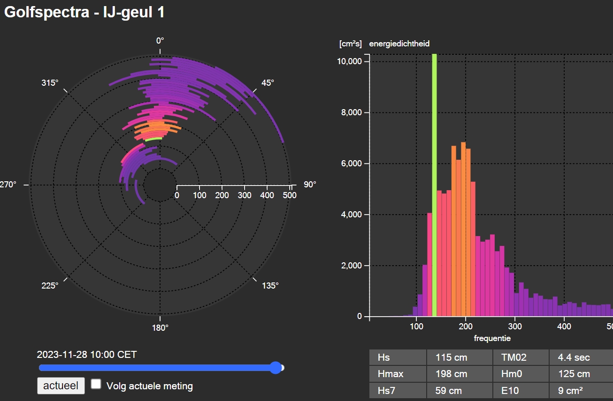Click the tallest orange bar near 200
Image resolution: width=613 pixels, height=401 pixels.
pos(463,229)
